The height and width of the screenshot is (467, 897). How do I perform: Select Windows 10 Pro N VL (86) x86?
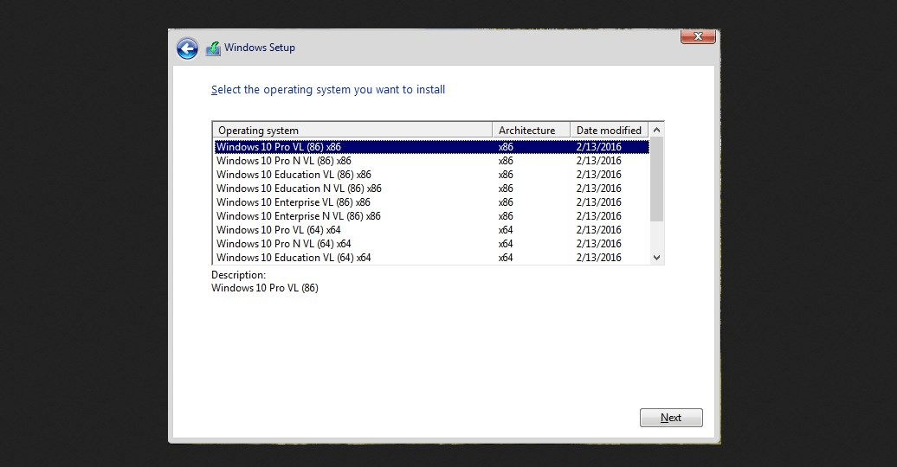[x=283, y=161]
